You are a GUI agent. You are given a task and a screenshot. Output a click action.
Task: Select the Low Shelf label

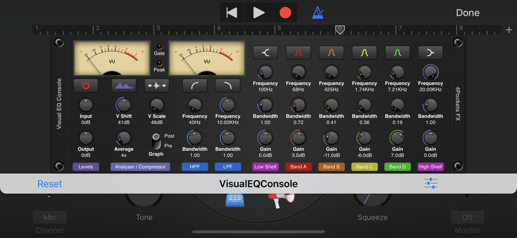(266, 167)
